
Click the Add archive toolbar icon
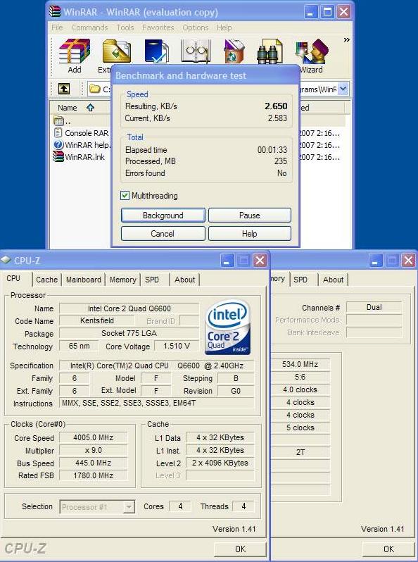[x=75, y=51]
